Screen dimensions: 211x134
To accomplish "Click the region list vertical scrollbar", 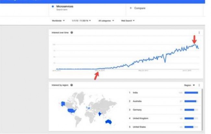I will point(202,109).
